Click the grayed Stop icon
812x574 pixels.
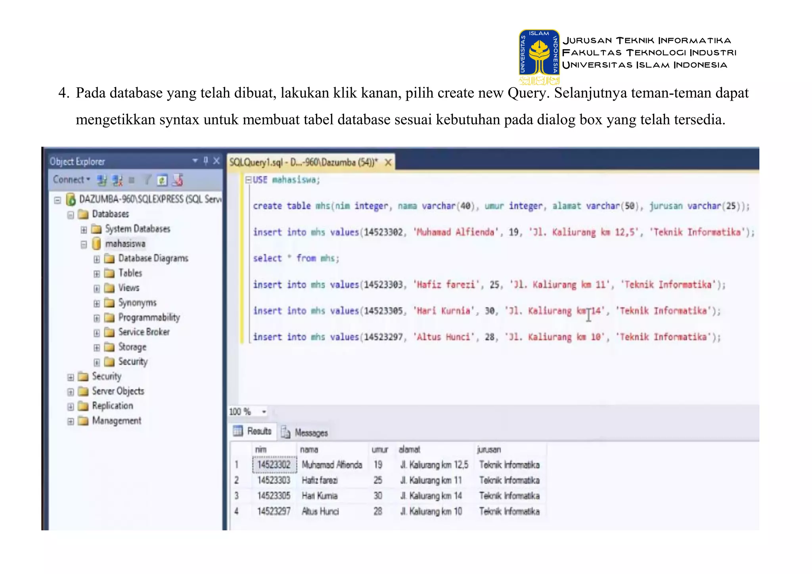(132, 180)
